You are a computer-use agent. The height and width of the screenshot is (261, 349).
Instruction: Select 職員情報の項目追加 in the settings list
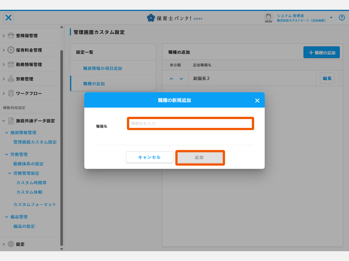pos(102,69)
